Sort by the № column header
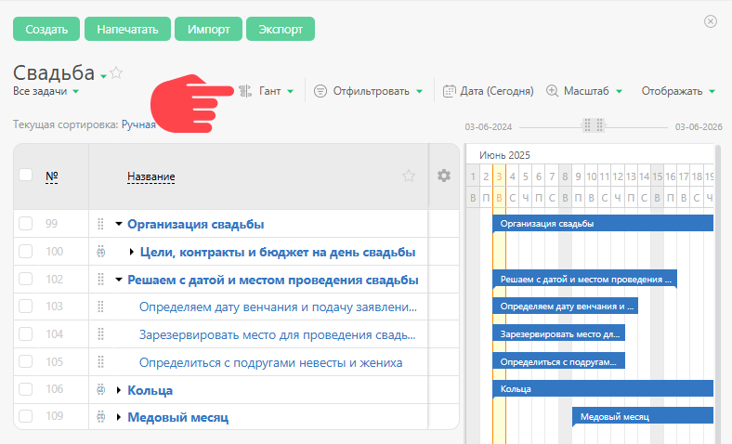The height and width of the screenshot is (444, 732). [52, 176]
